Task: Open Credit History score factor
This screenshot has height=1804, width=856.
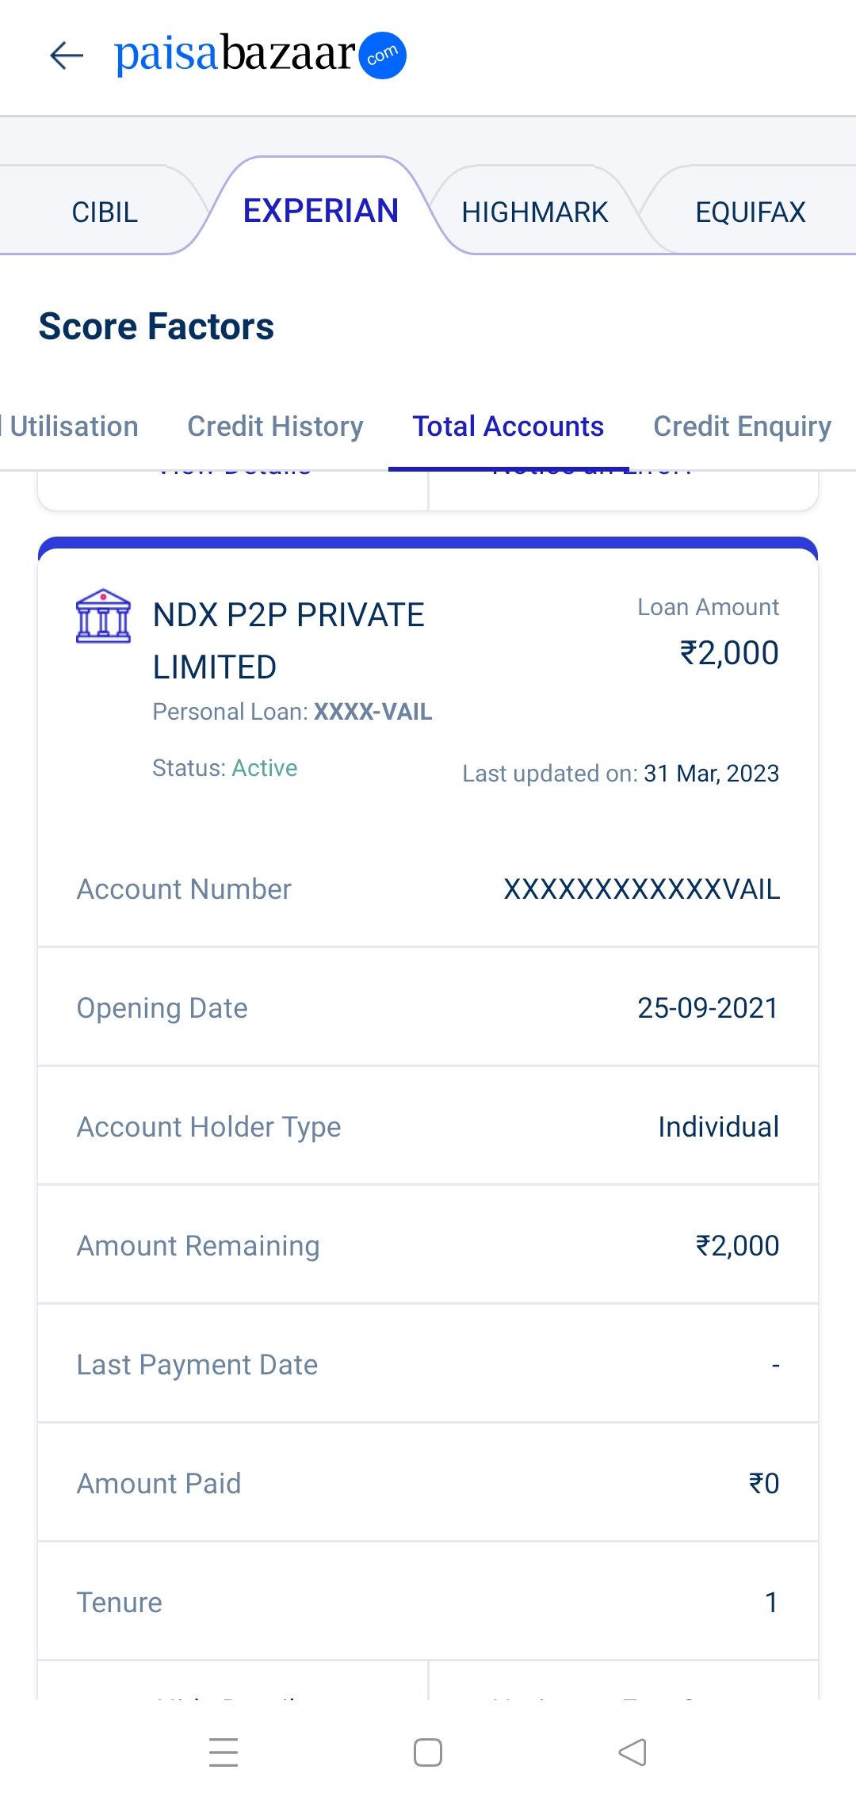Action: pyautogui.click(x=275, y=426)
